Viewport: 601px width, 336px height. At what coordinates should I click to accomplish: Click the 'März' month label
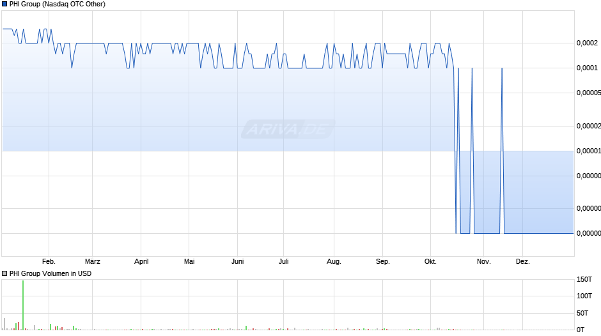[92, 261]
